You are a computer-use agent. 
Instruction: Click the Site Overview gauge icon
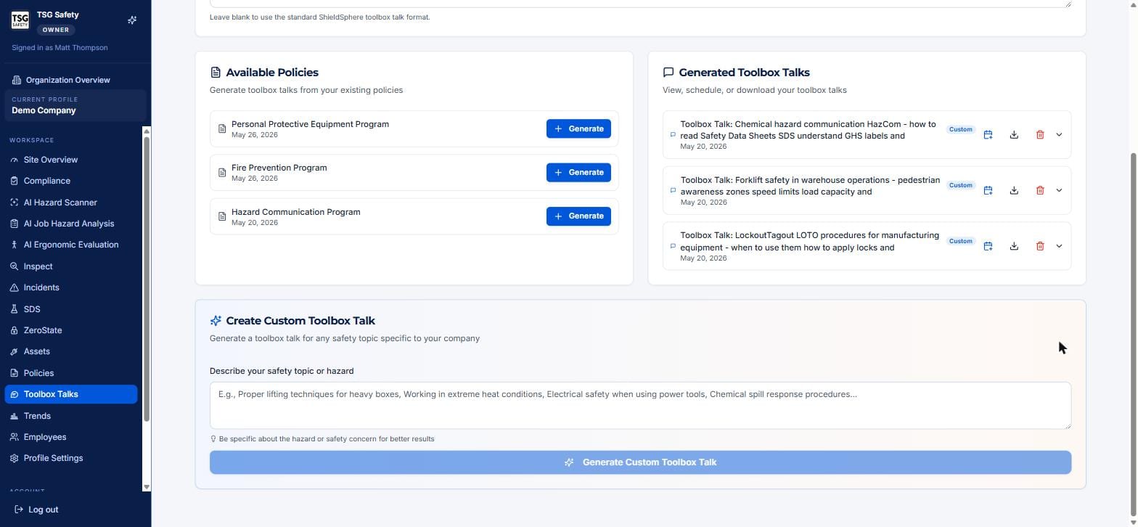[14, 160]
